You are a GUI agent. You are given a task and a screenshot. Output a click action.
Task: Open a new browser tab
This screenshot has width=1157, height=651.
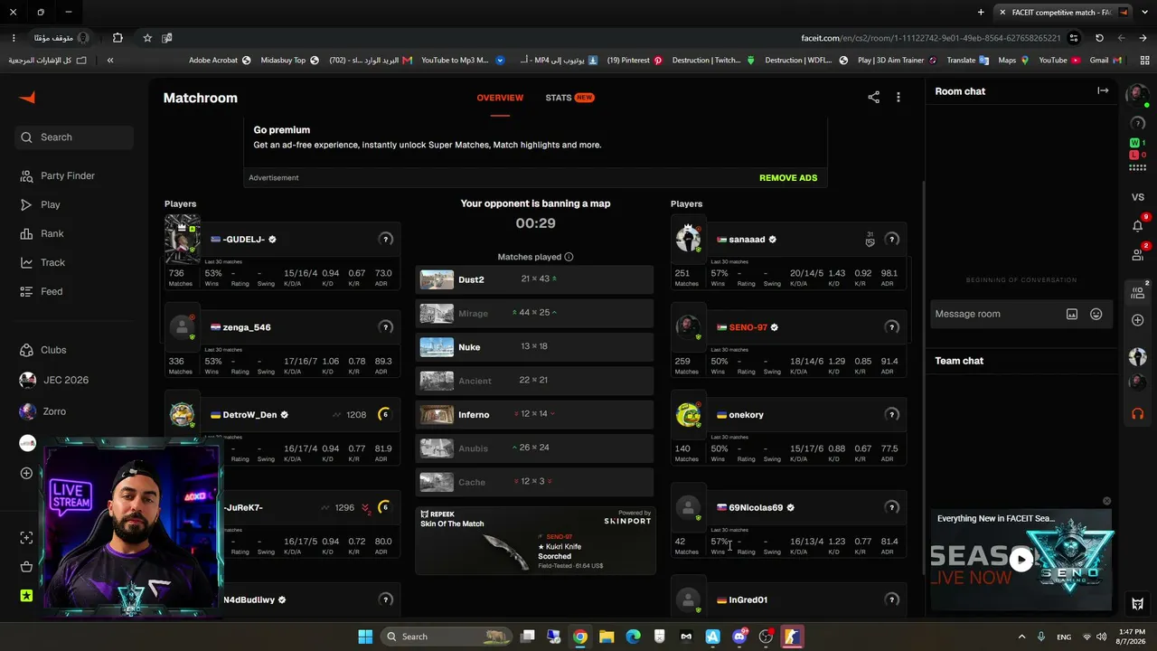[x=981, y=13]
